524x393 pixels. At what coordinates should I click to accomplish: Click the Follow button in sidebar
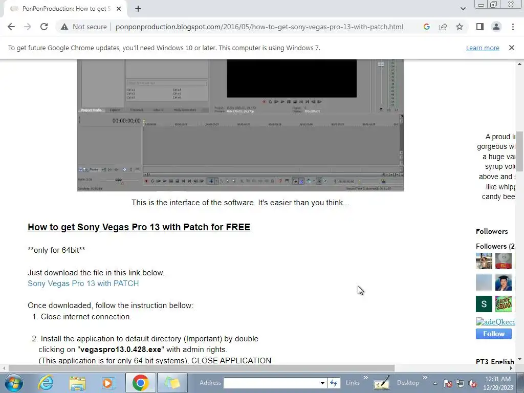coord(494,334)
